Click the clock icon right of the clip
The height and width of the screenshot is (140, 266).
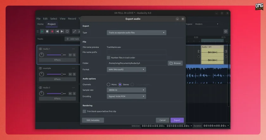click(x=226, y=57)
